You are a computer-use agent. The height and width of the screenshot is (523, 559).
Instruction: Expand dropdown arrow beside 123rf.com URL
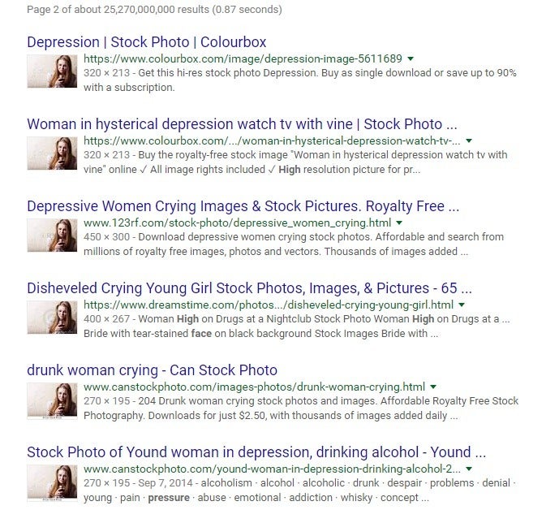399,223
